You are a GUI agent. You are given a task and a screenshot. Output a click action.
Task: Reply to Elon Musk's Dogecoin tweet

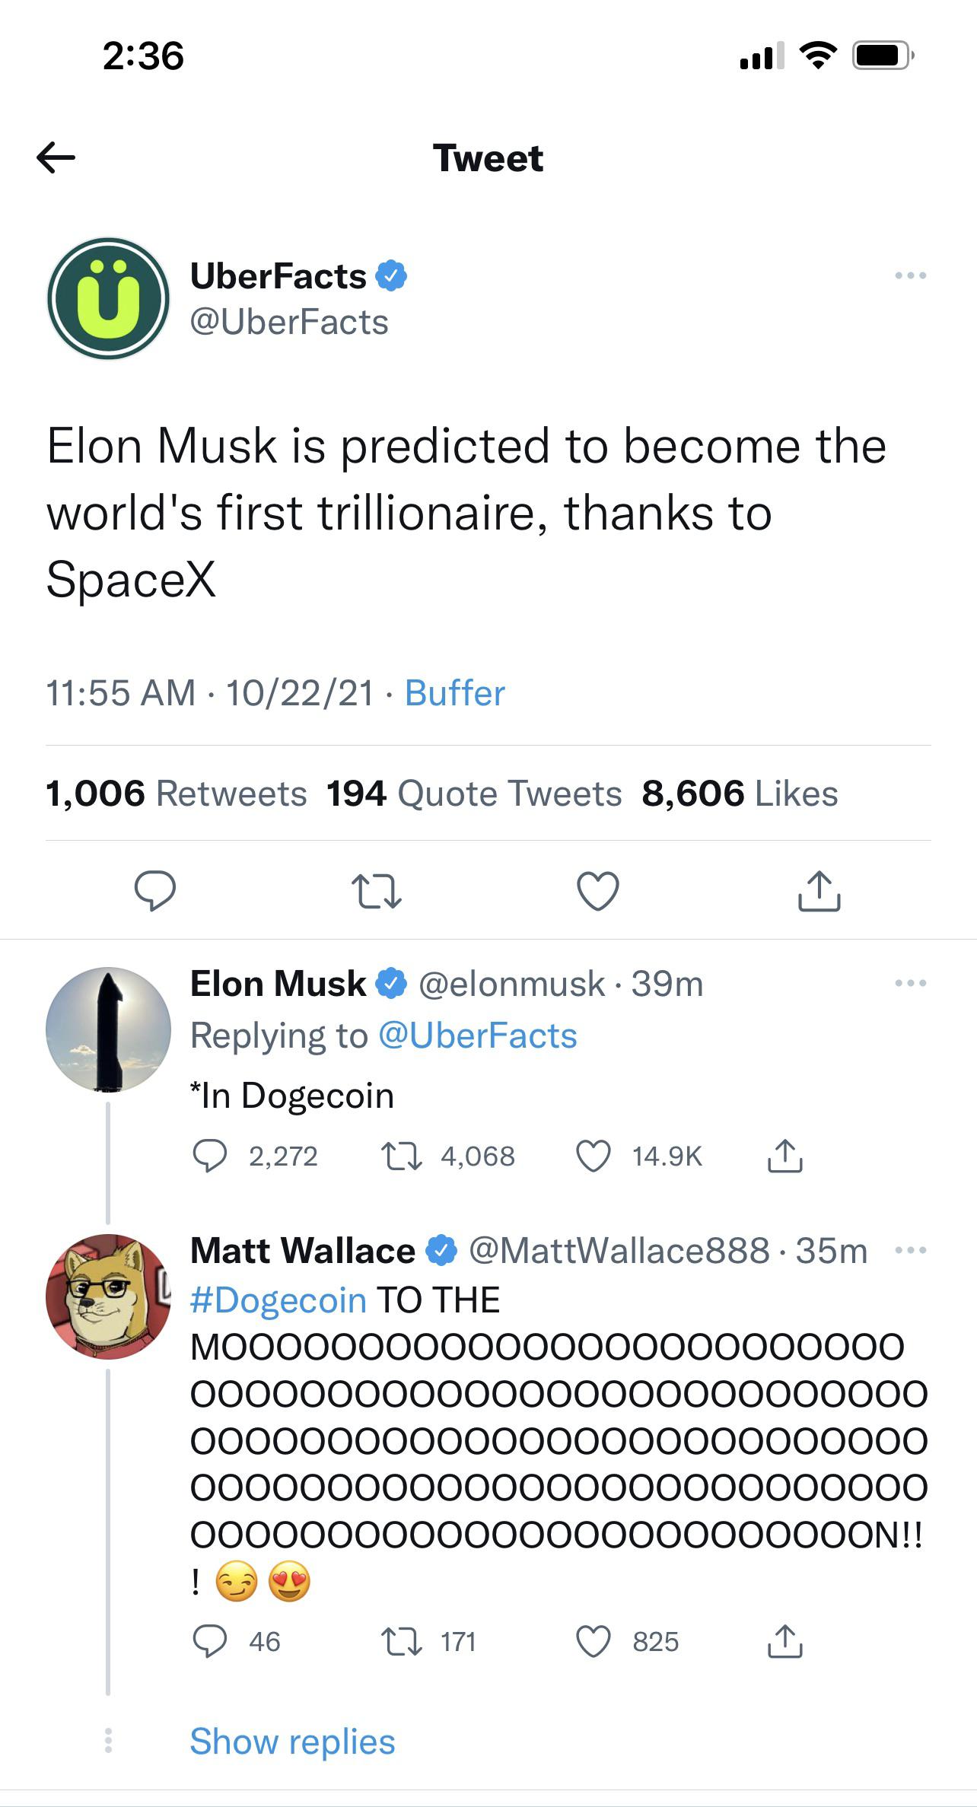pyautogui.click(x=209, y=1156)
